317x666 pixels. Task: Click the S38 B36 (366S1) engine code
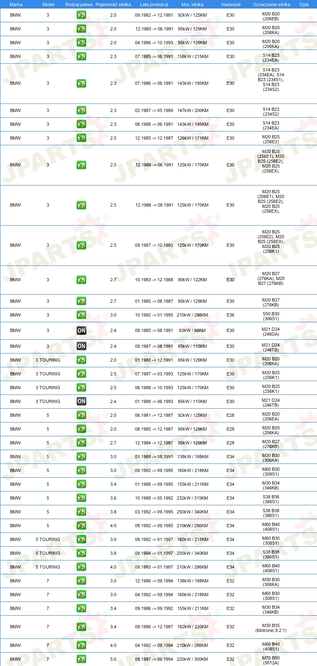271,500
